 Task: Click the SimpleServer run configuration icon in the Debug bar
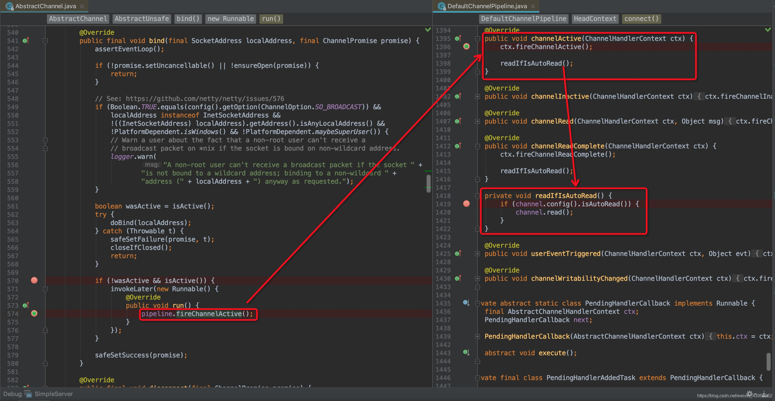[x=28, y=394]
